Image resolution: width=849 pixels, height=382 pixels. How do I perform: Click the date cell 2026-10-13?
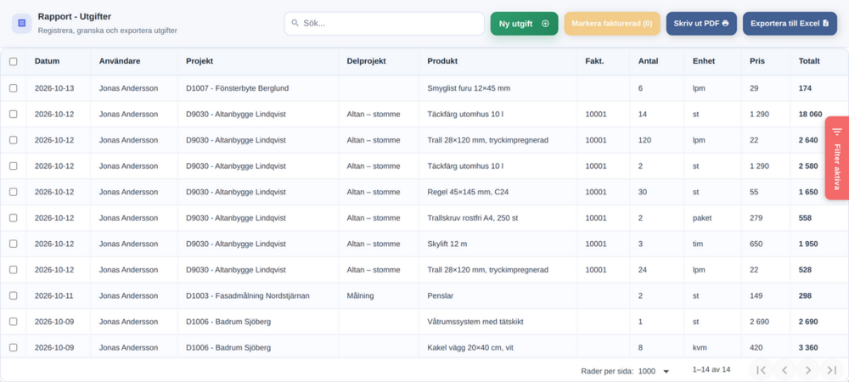pyautogui.click(x=54, y=88)
